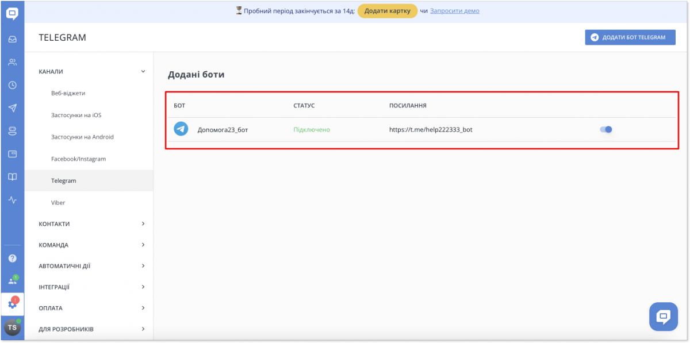Disable the Допомога23_бот bot toggle
Screen dimensions: 690x343
pos(606,129)
